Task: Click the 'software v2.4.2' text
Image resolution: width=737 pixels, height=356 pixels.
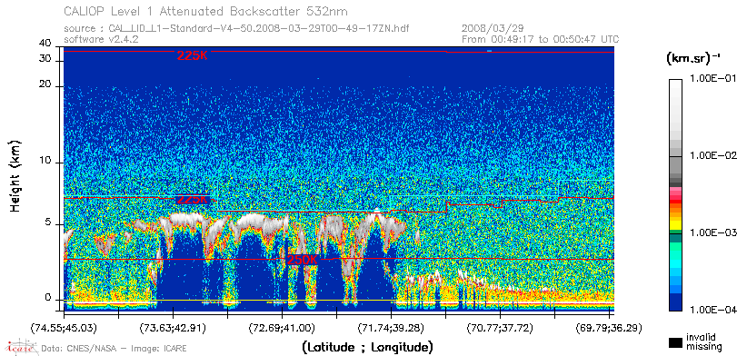Action: (x=101, y=39)
